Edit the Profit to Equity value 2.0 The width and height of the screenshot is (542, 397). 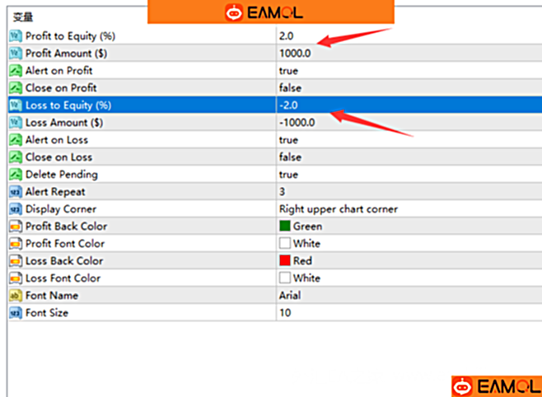coord(286,36)
